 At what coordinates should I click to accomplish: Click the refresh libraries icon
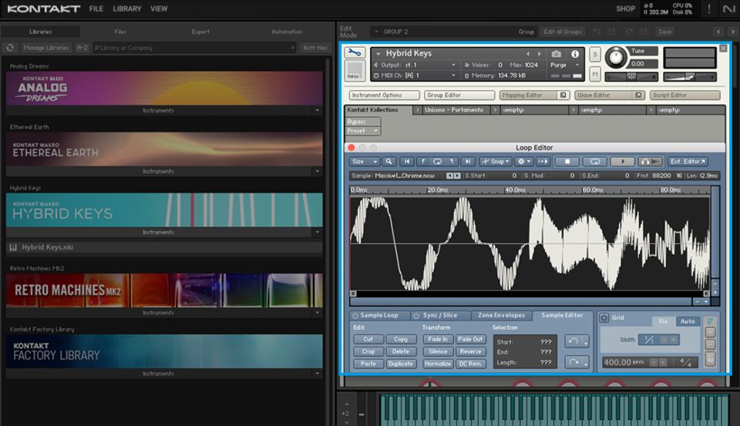click(x=10, y=48)
